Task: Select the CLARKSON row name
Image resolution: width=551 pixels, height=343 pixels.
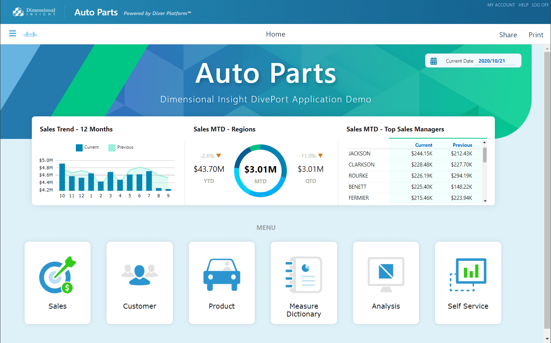Action: pyautogui.click(x=362, y=165)
